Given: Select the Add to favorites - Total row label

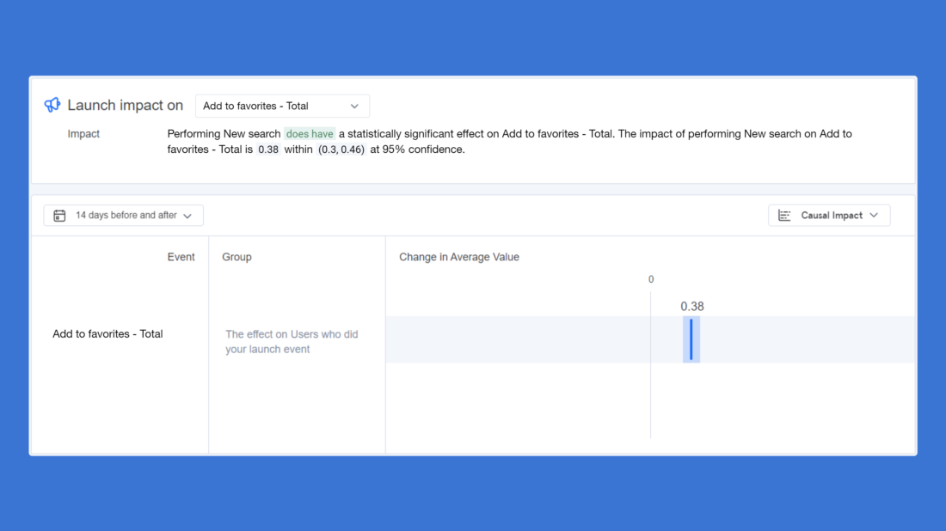Looking at the screenshot, I should click(x=107, y=333).
